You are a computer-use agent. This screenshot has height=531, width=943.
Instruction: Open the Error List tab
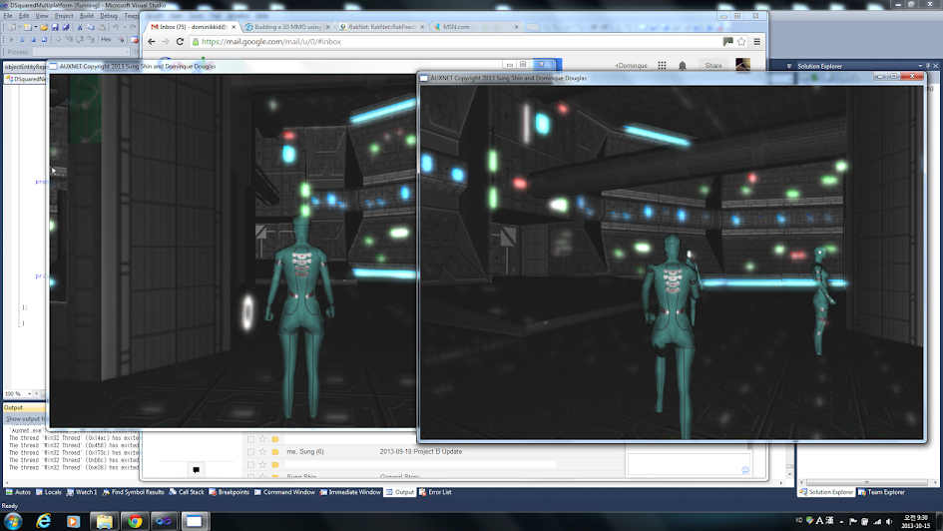point(435,492)
